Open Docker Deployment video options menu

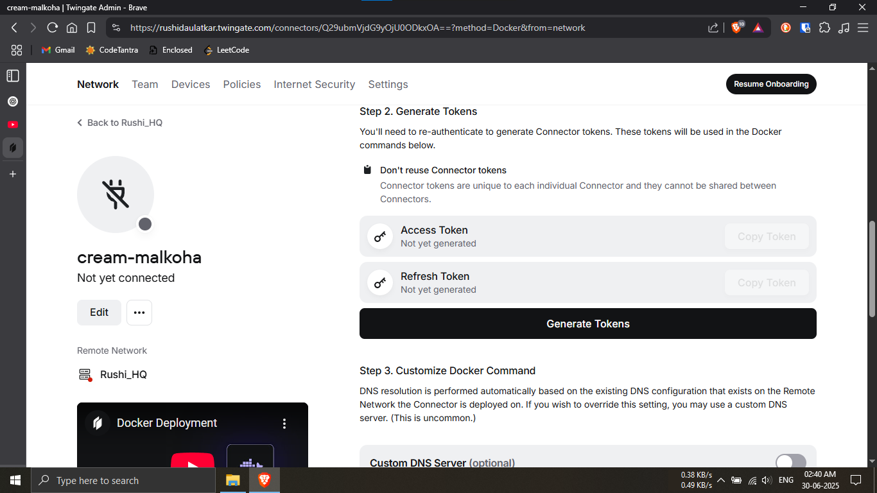(x=284, y=424)
